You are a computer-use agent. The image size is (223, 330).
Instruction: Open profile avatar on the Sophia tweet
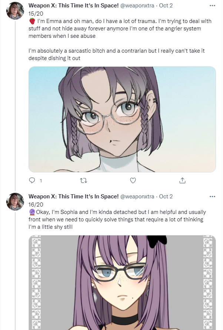coord(15,202)
